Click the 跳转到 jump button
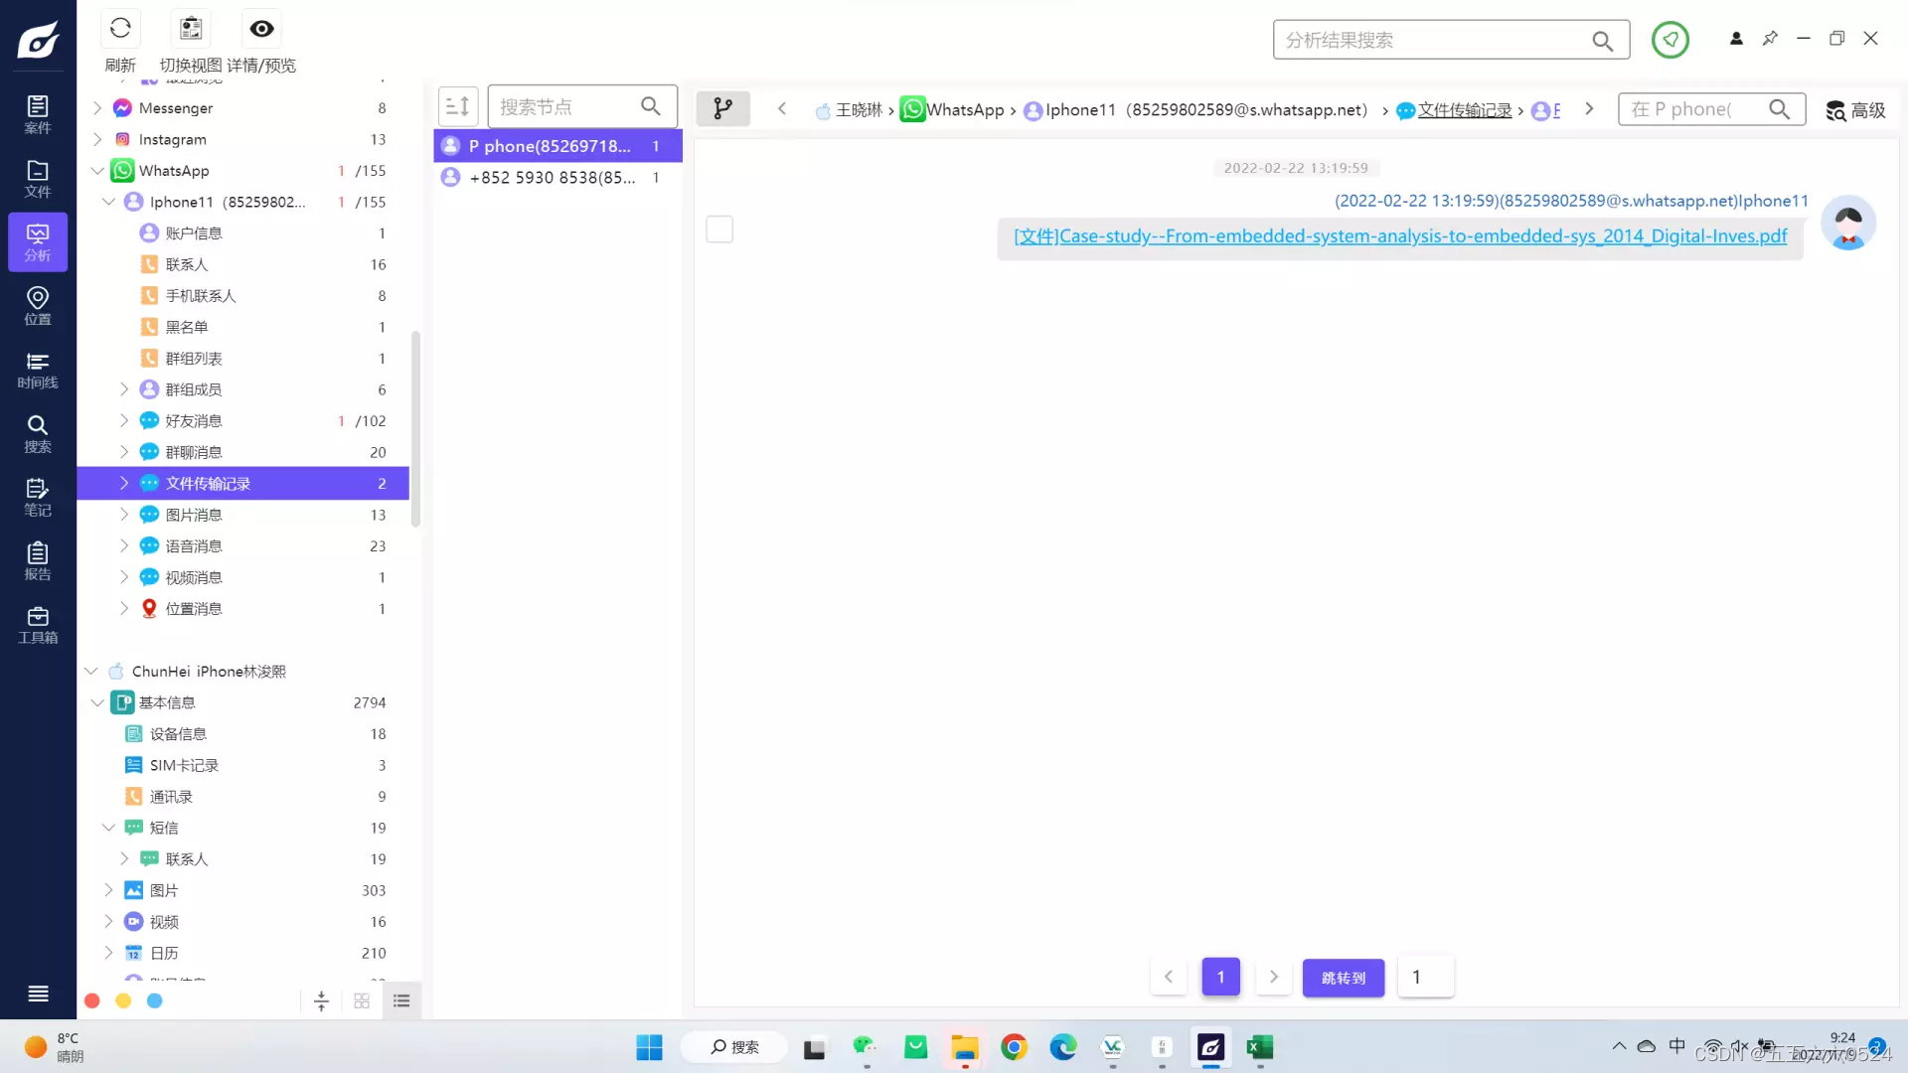1908x1073 pixels. [x=1343, y=978]
